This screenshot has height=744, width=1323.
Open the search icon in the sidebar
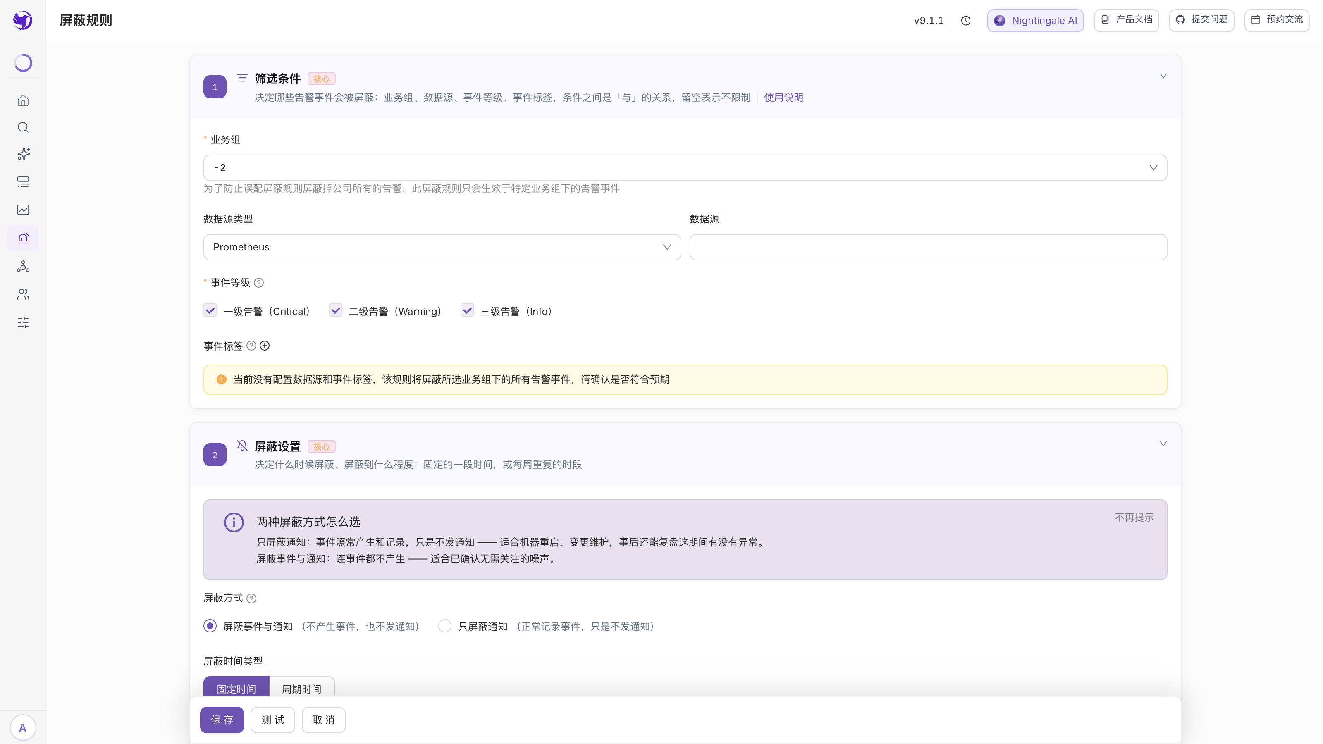(23, 127)
